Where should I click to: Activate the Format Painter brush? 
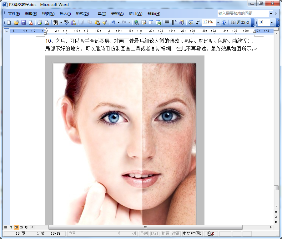(x=104, y=22)
